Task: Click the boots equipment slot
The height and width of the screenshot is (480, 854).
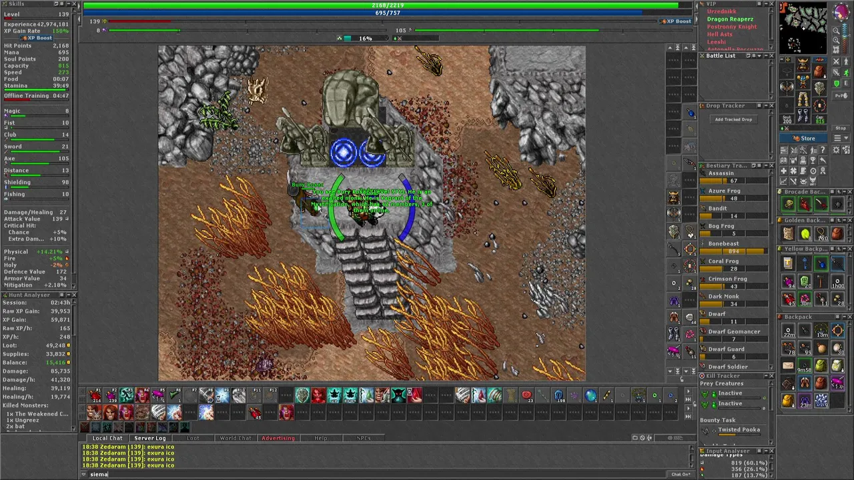Action: [803, 115]
